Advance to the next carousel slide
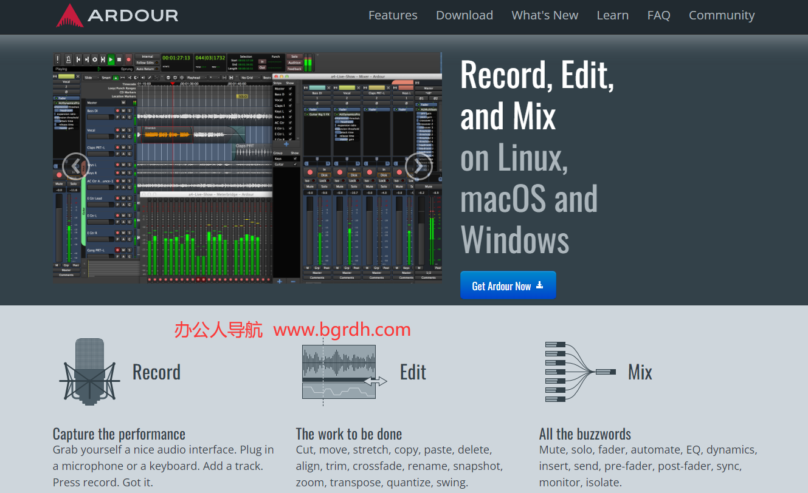808x493 pixels. (x=418, y=166)
